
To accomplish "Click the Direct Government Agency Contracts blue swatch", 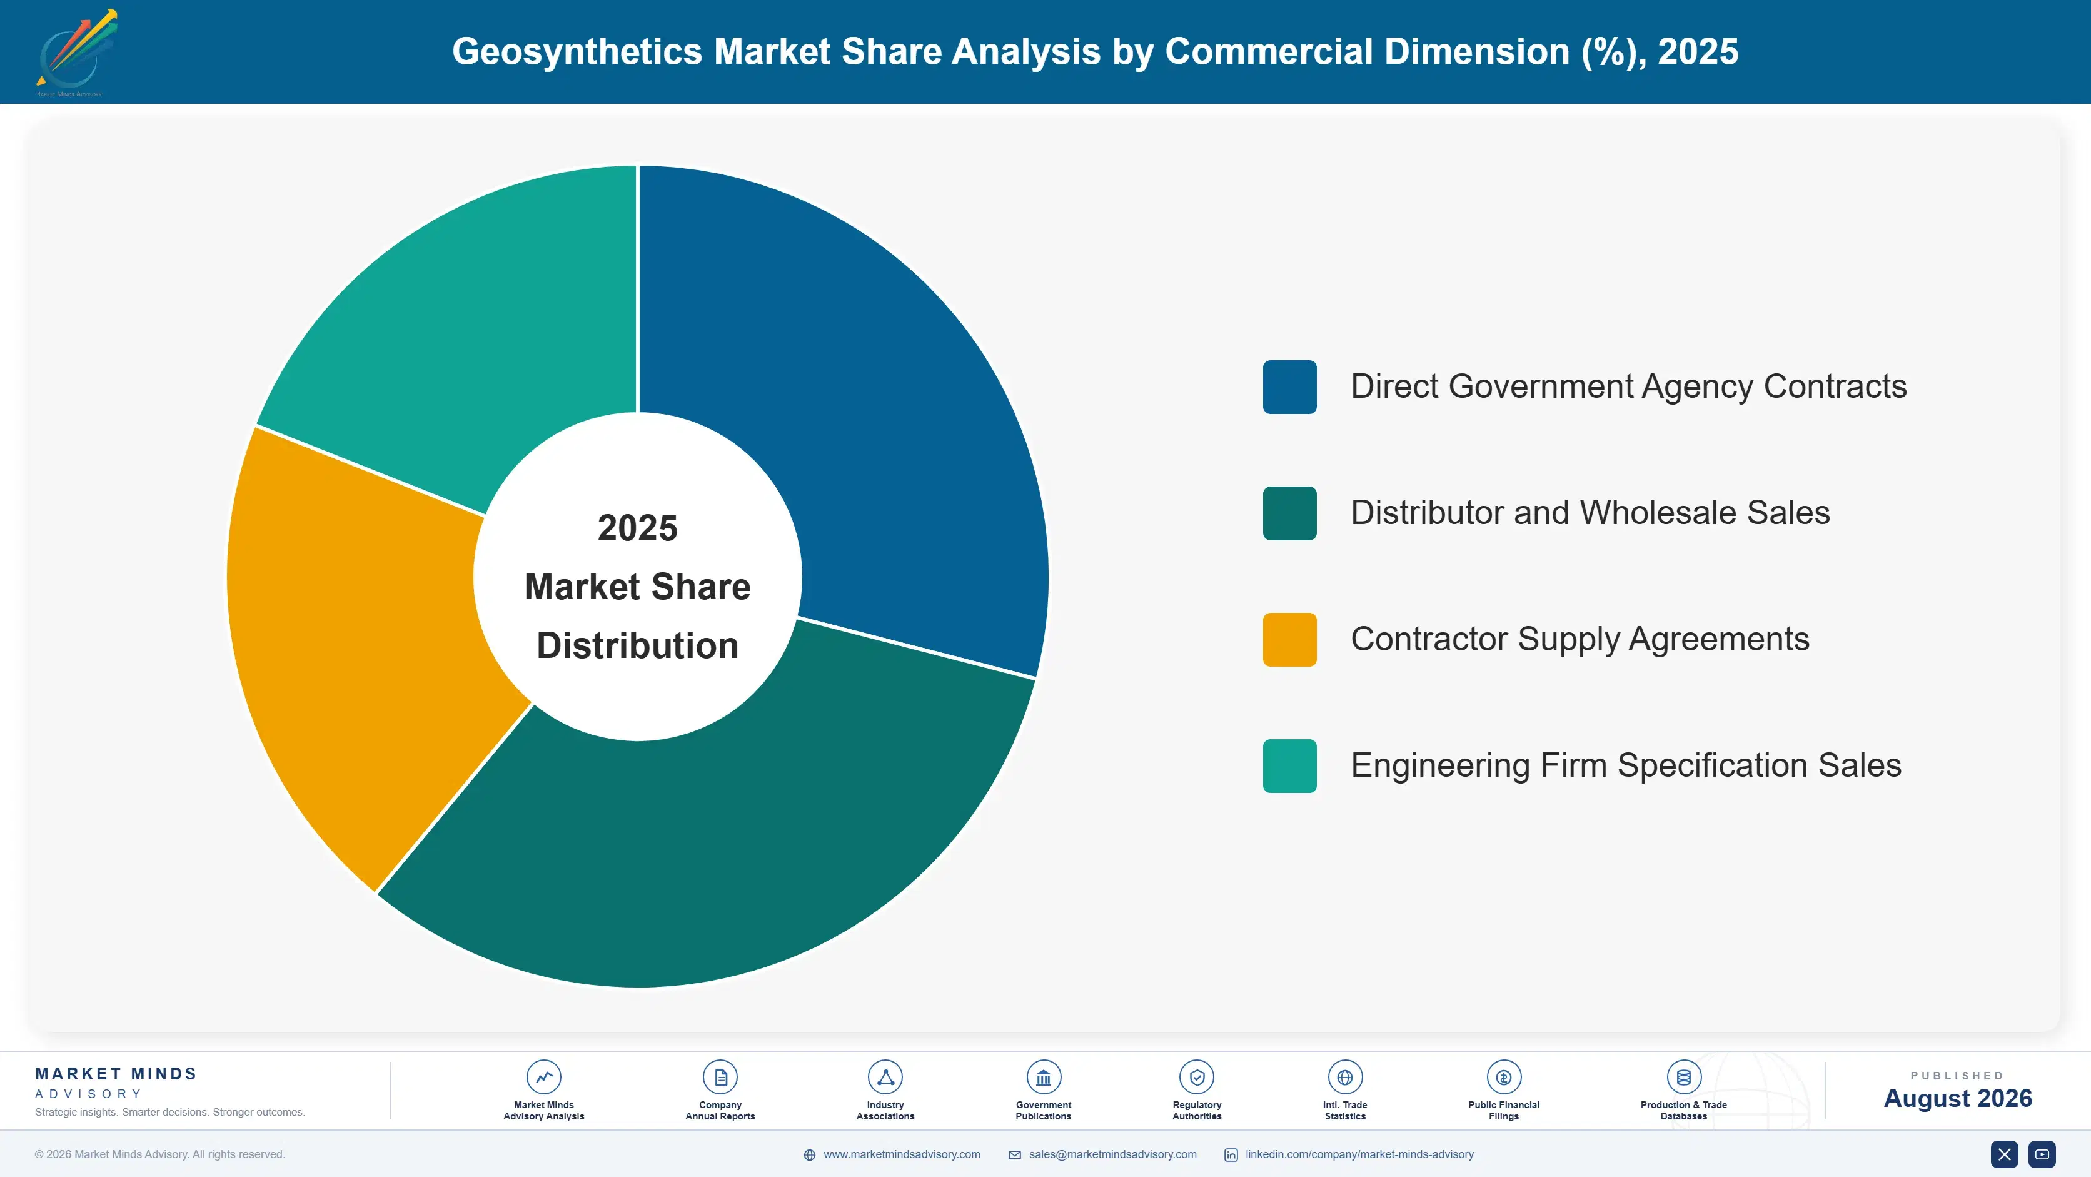I will [x=1289, y=387].
